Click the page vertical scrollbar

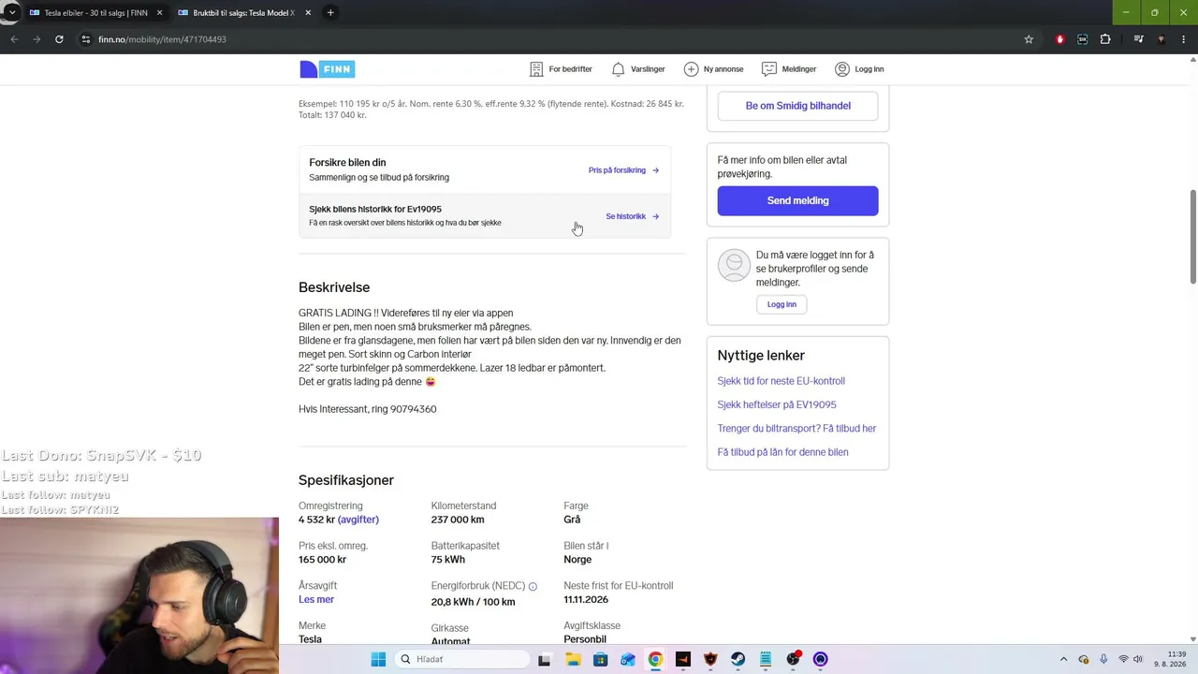coord(1192,237)
